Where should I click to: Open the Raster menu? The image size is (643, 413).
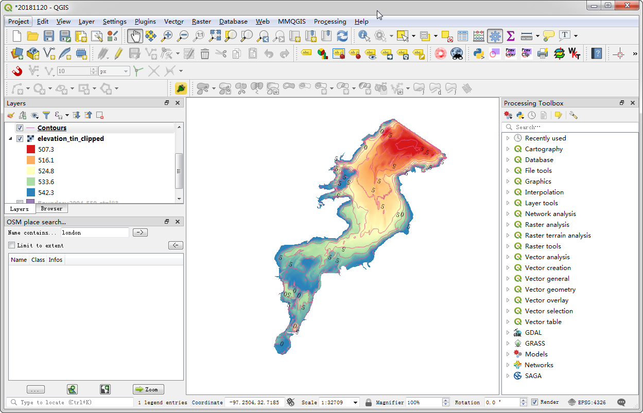pos(201,21)
